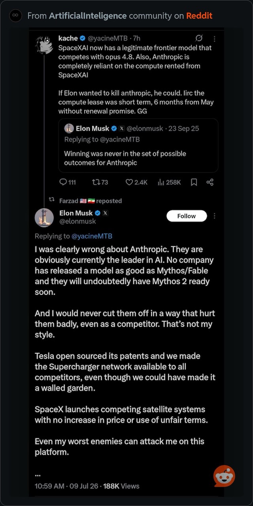The height and width of the screenshot is (506, 253).
Task: Click the infinity logo icon at top left
Action: pyautogui.click(x=15, y=16)
